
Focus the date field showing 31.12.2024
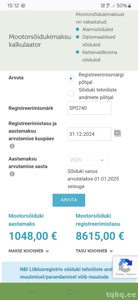(89, 134)
